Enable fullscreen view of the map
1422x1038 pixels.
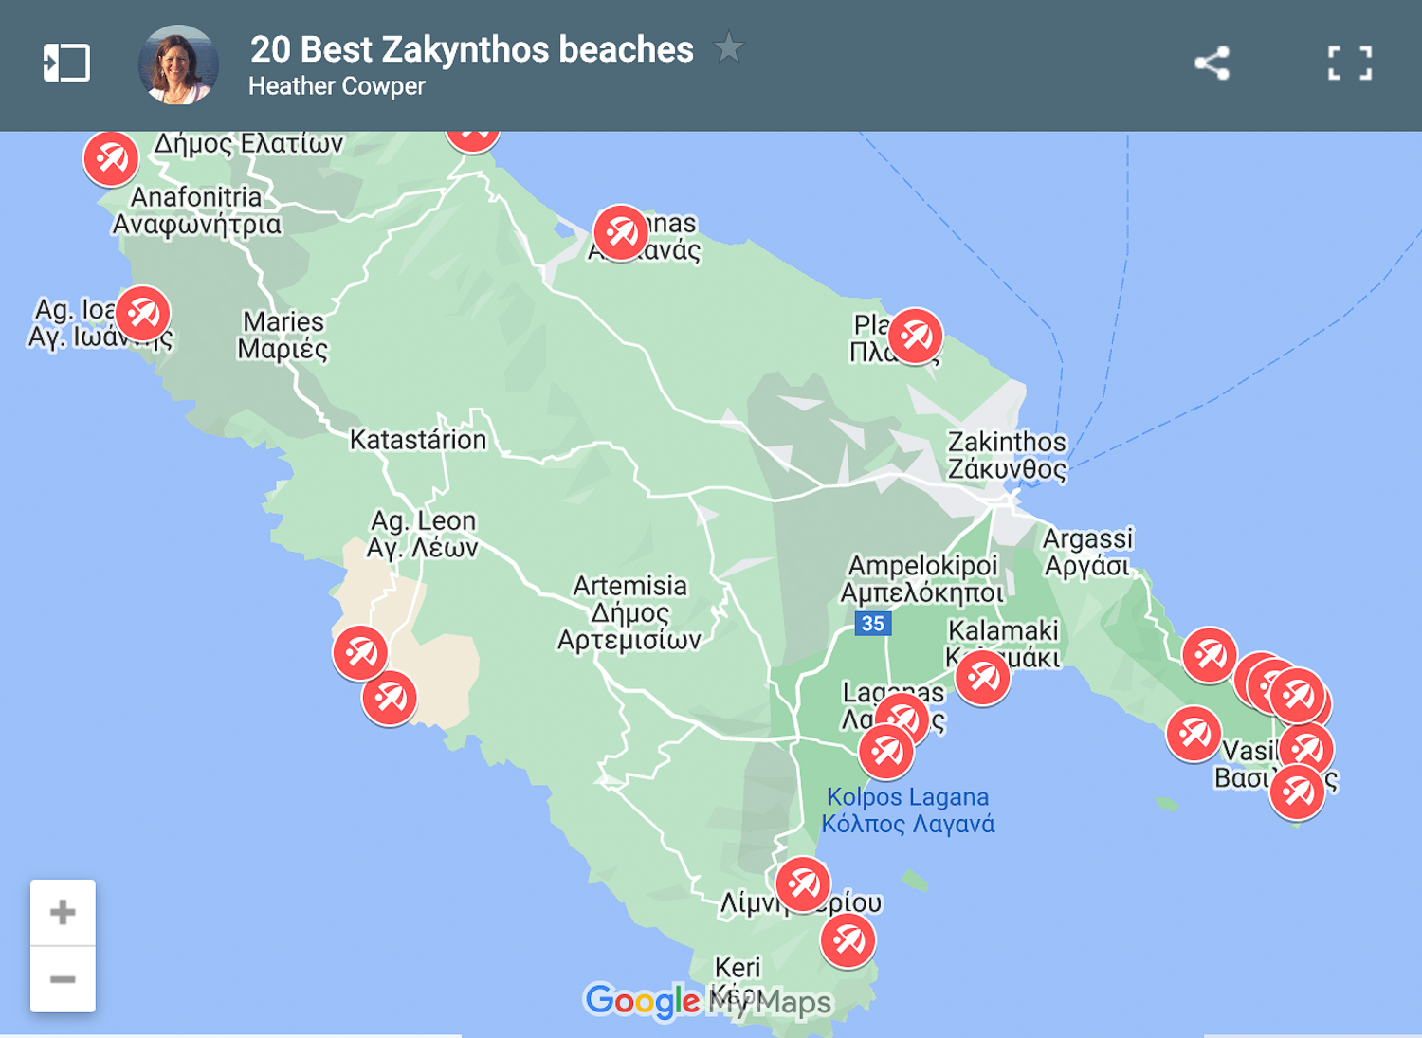click(1348, 63)
